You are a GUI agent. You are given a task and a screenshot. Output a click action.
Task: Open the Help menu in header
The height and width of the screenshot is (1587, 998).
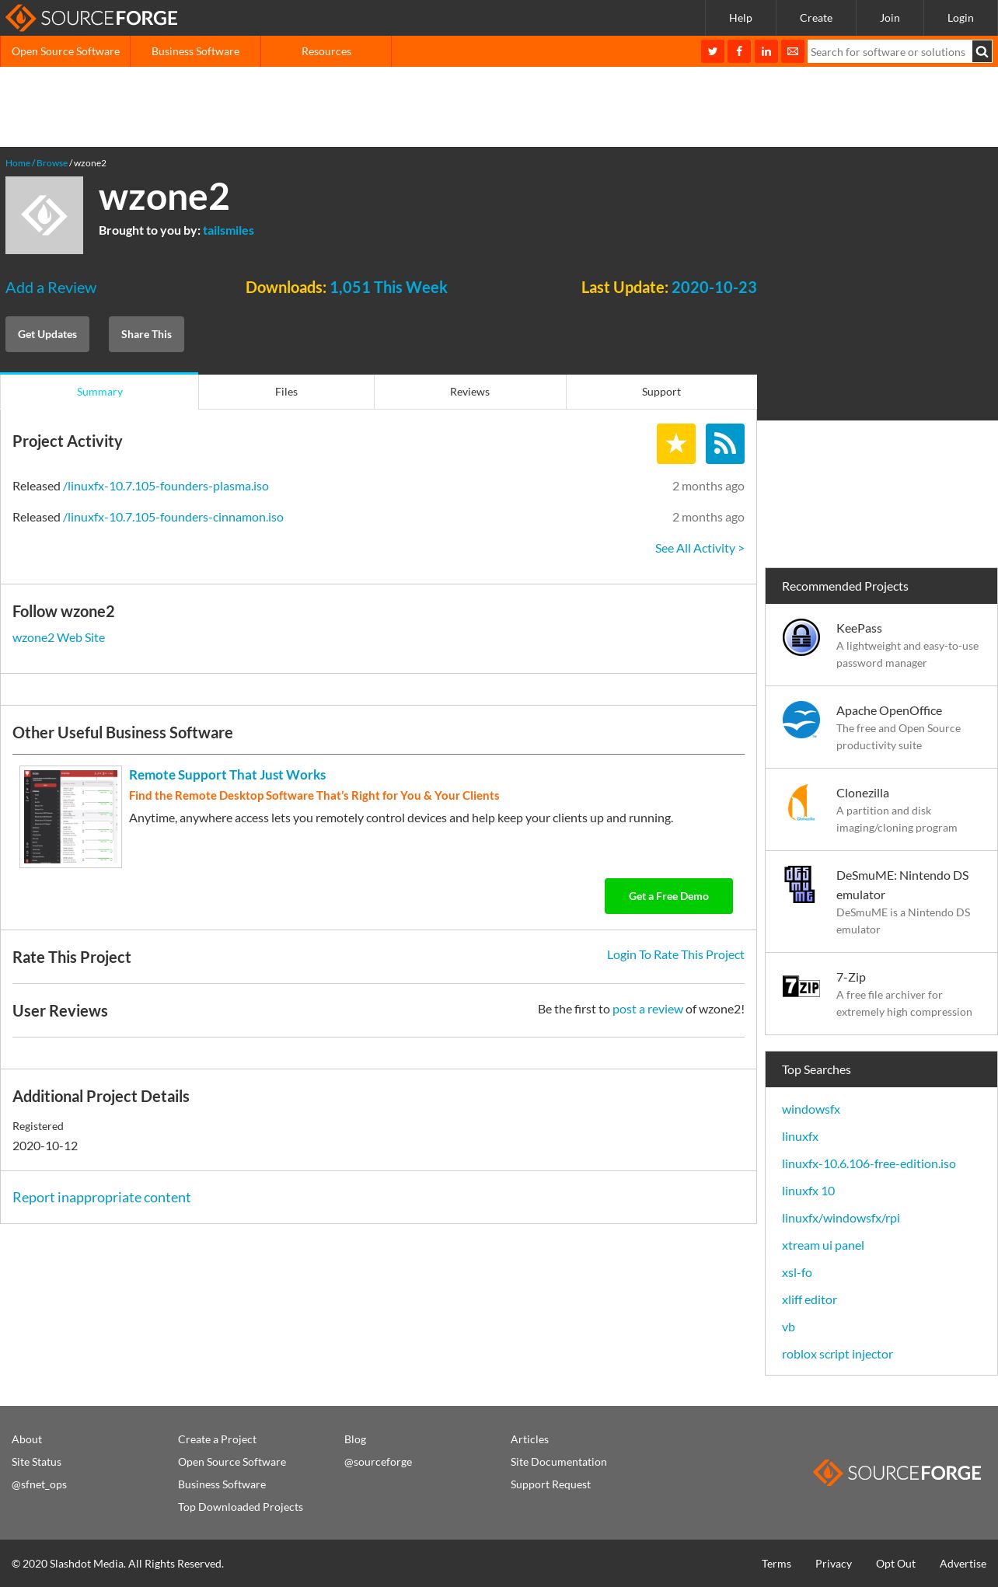click(740, 18)
